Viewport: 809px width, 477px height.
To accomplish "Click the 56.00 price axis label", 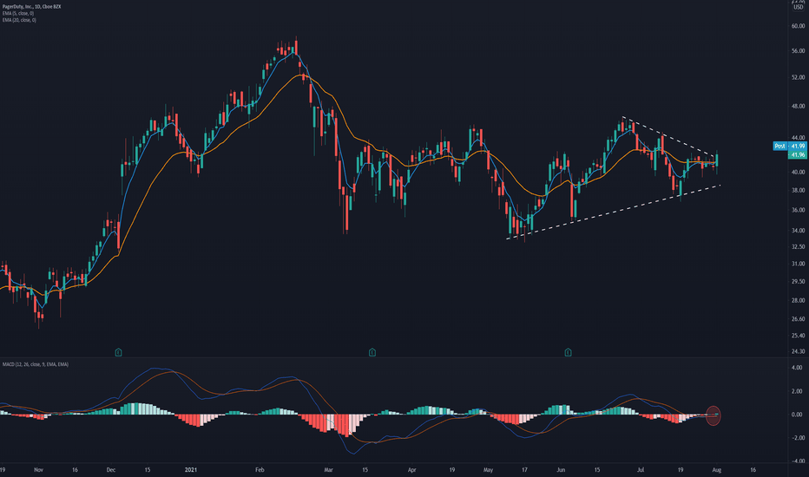I will point(798,51).
